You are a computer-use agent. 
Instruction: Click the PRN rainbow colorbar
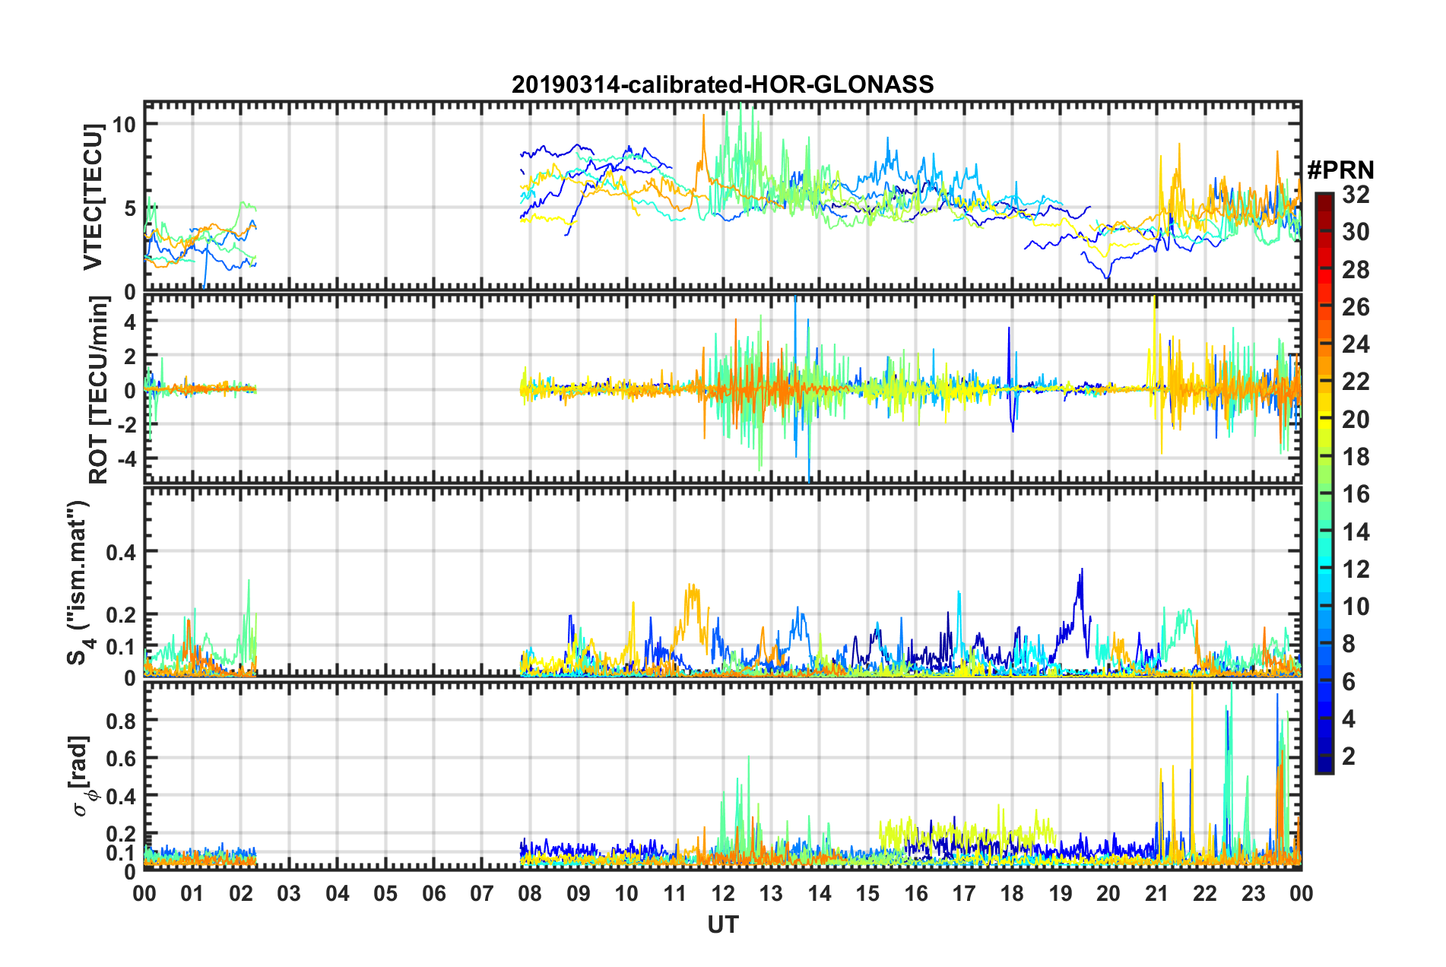pyautogui.click(x=1324, y=483)
